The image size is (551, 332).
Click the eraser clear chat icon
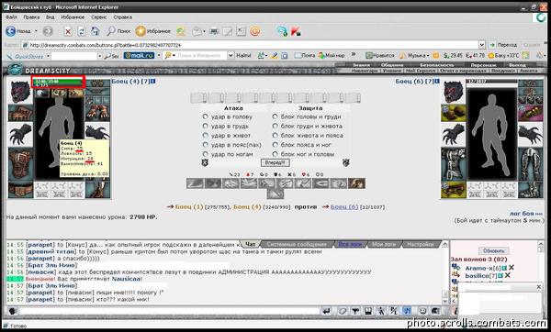click(x=343, y=311)
